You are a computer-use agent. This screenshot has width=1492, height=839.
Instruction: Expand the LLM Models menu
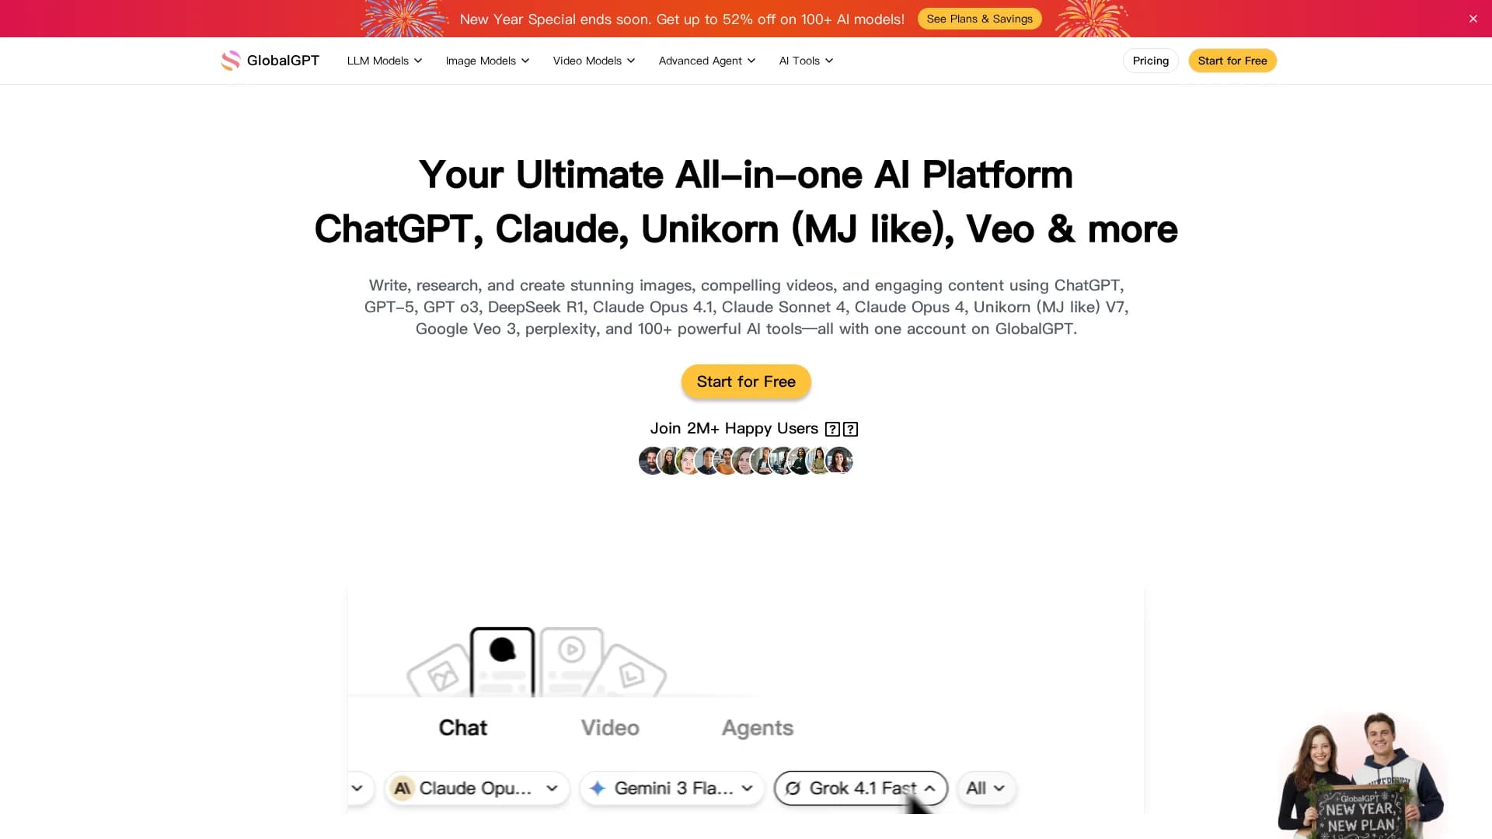coord(385,61)
